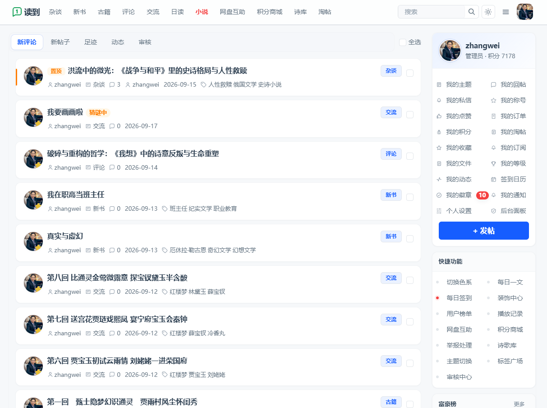Click the search magnifier icon
The height and width of the screenshot is (408, 547).
471,12
